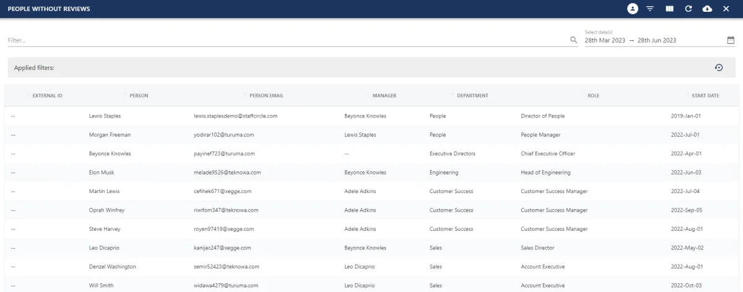
Task: Sort by External ID column
Action: (x=47, y=96)
